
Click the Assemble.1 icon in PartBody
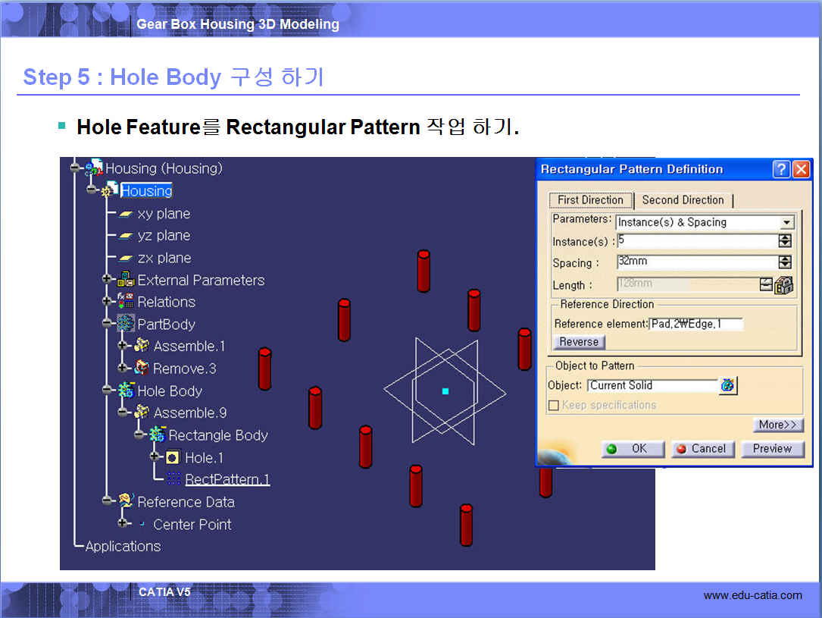[142, 346]
